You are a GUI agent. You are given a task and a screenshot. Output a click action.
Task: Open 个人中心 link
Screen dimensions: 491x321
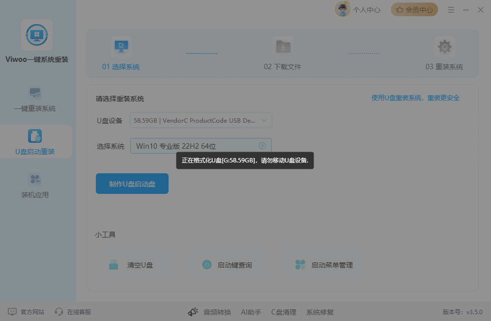pos(366,10)
